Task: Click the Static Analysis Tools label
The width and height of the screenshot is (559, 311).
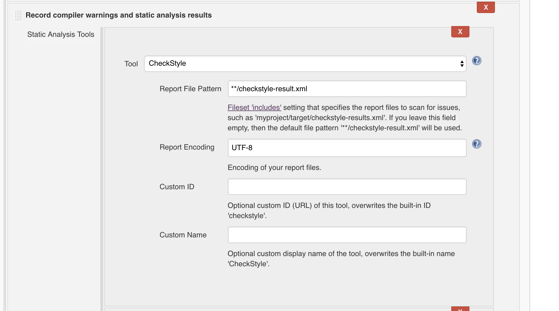Action: pyautogui.click(x=61, y=34)
